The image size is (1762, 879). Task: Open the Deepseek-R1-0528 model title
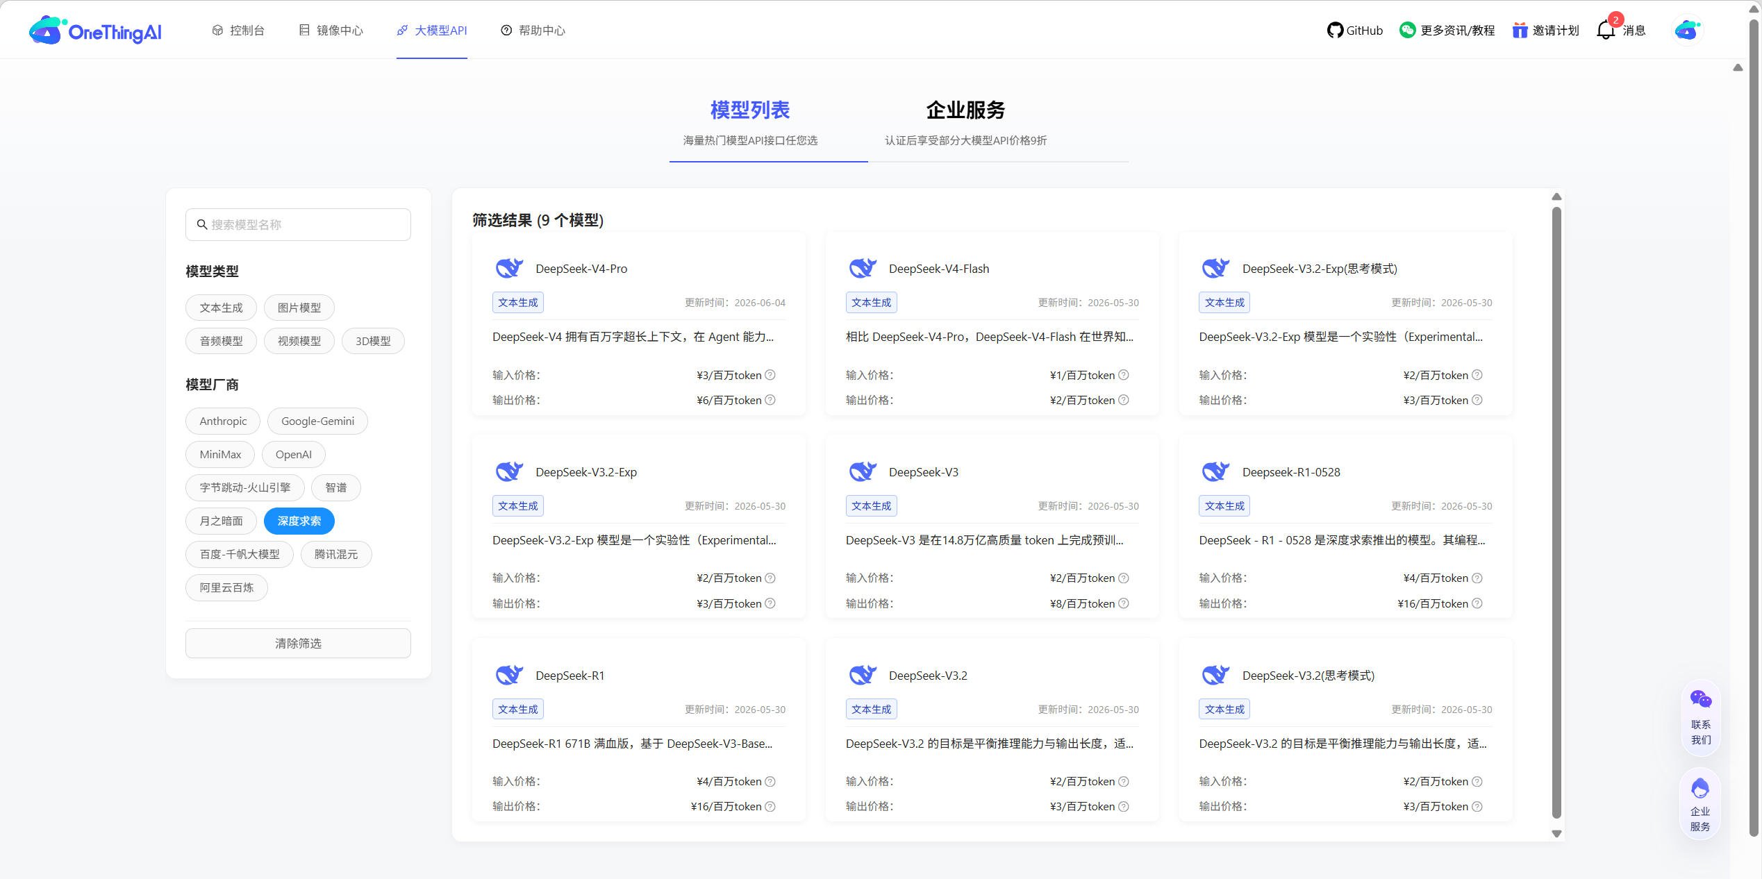(1291, 472)
